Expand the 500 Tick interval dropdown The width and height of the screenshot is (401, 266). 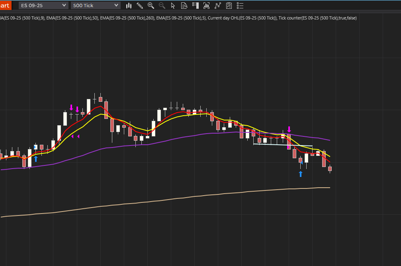(x=96, y=6)
